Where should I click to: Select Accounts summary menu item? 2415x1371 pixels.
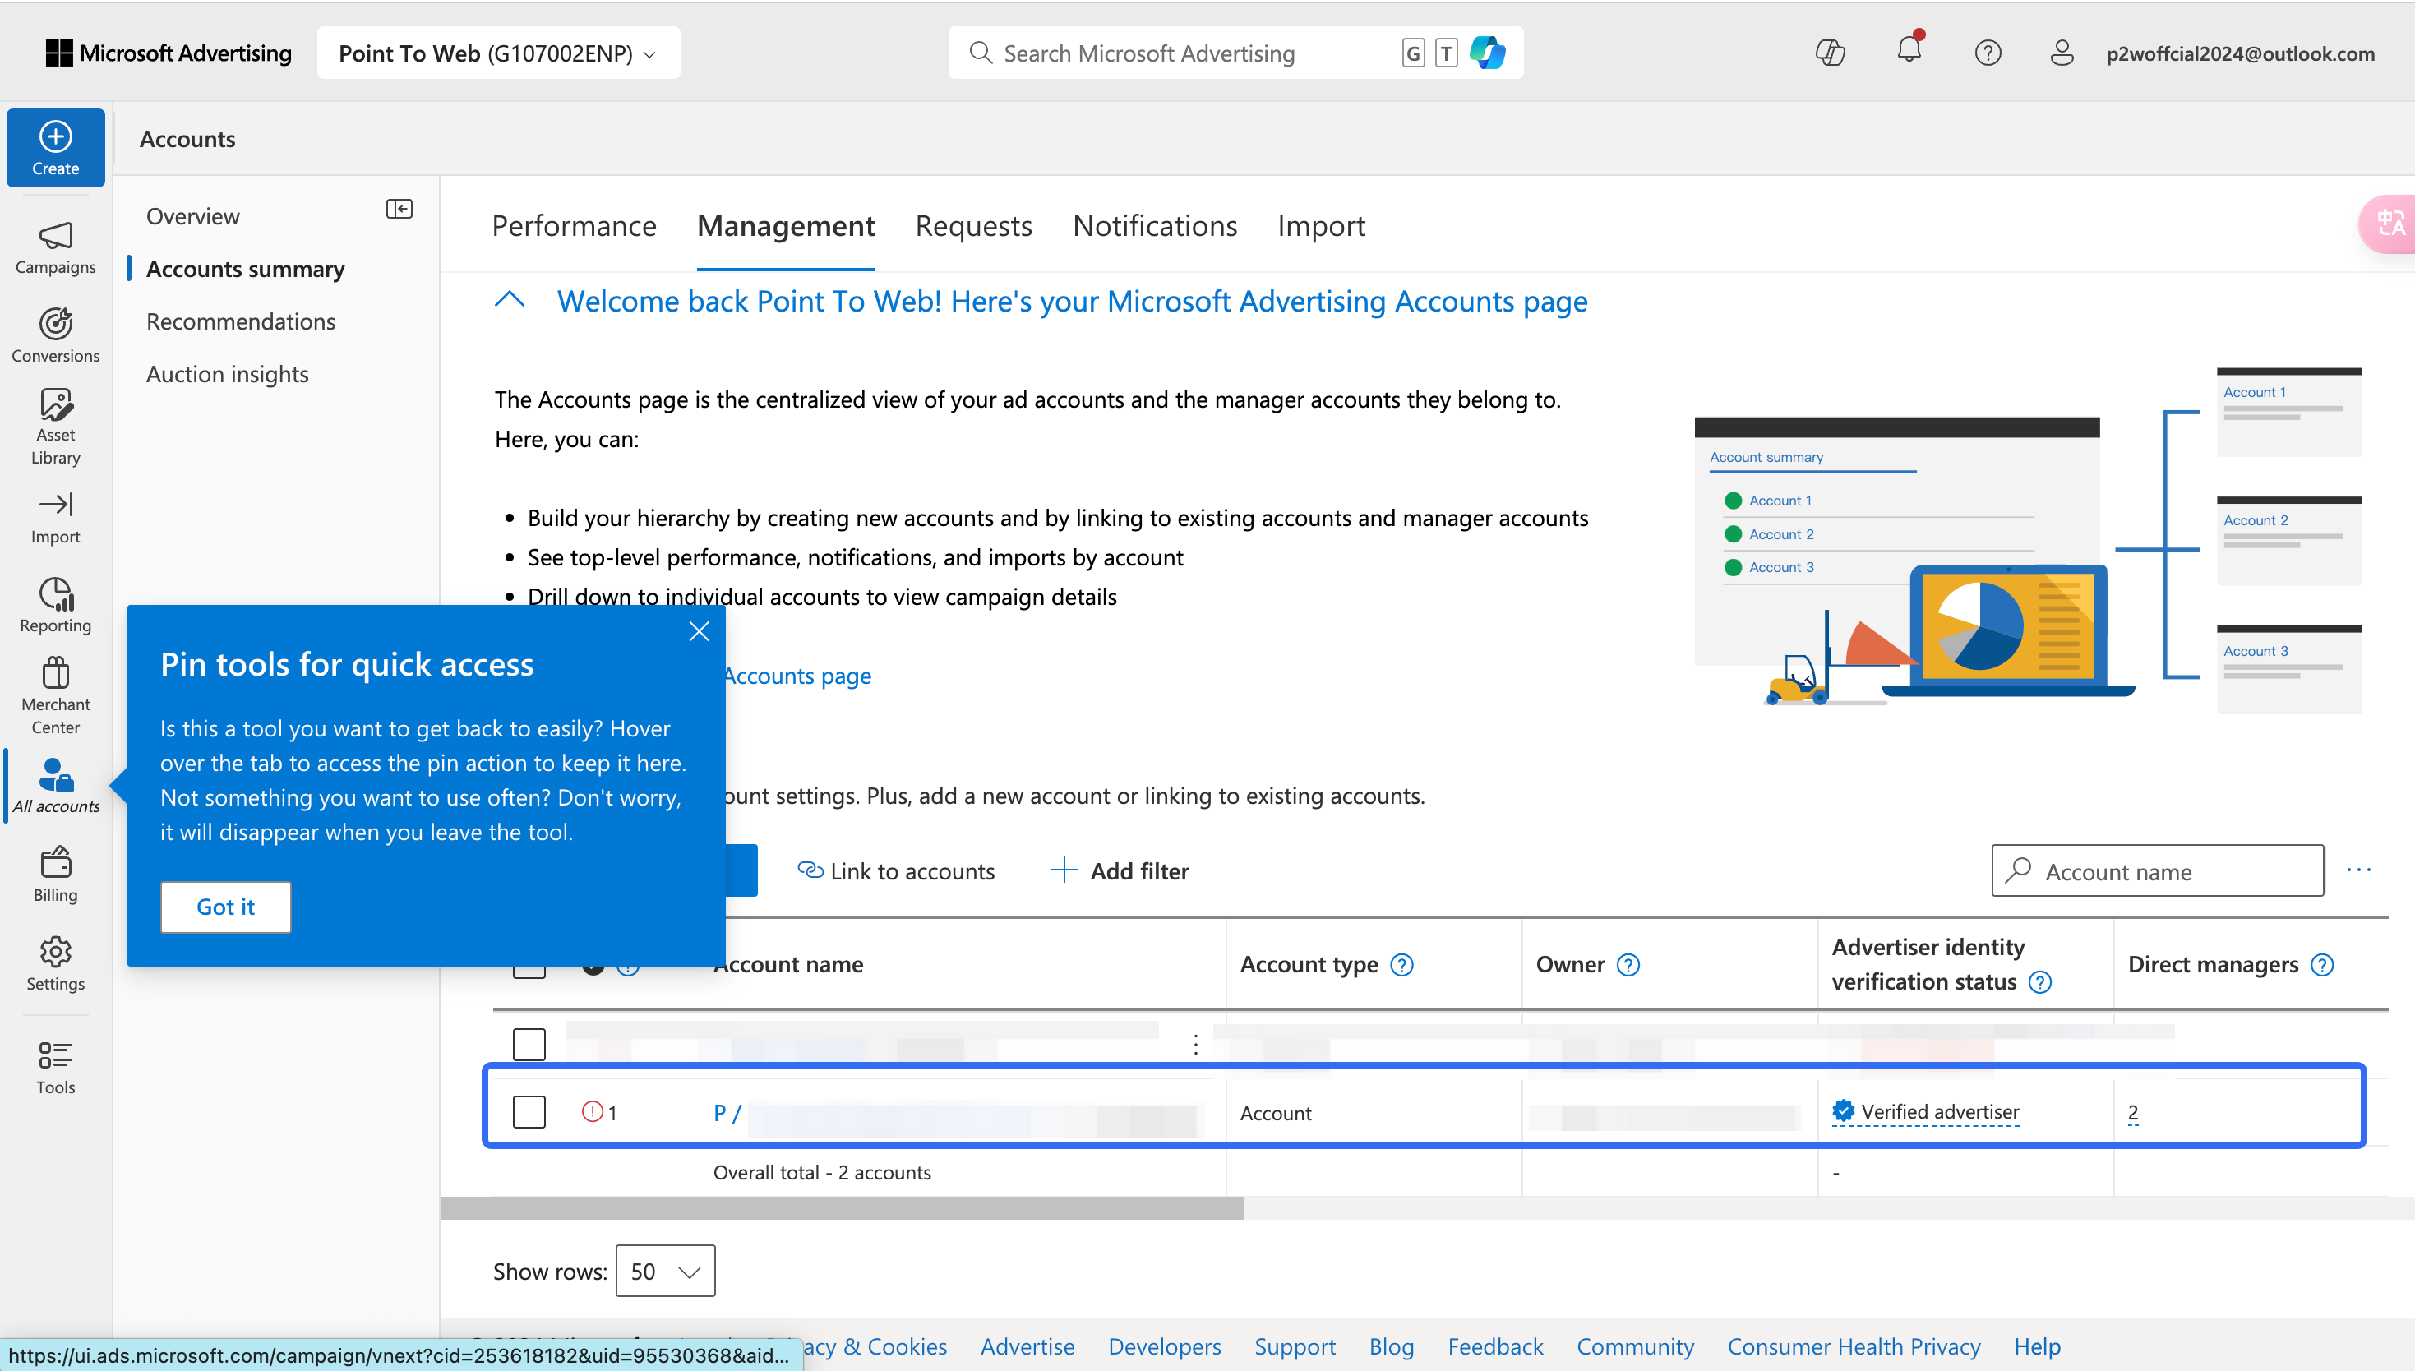click(246, 270)
